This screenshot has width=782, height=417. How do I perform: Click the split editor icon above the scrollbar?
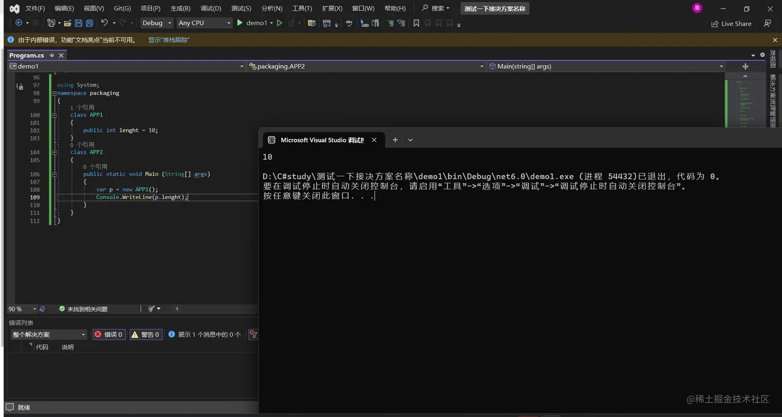click(x=745, y=66)
